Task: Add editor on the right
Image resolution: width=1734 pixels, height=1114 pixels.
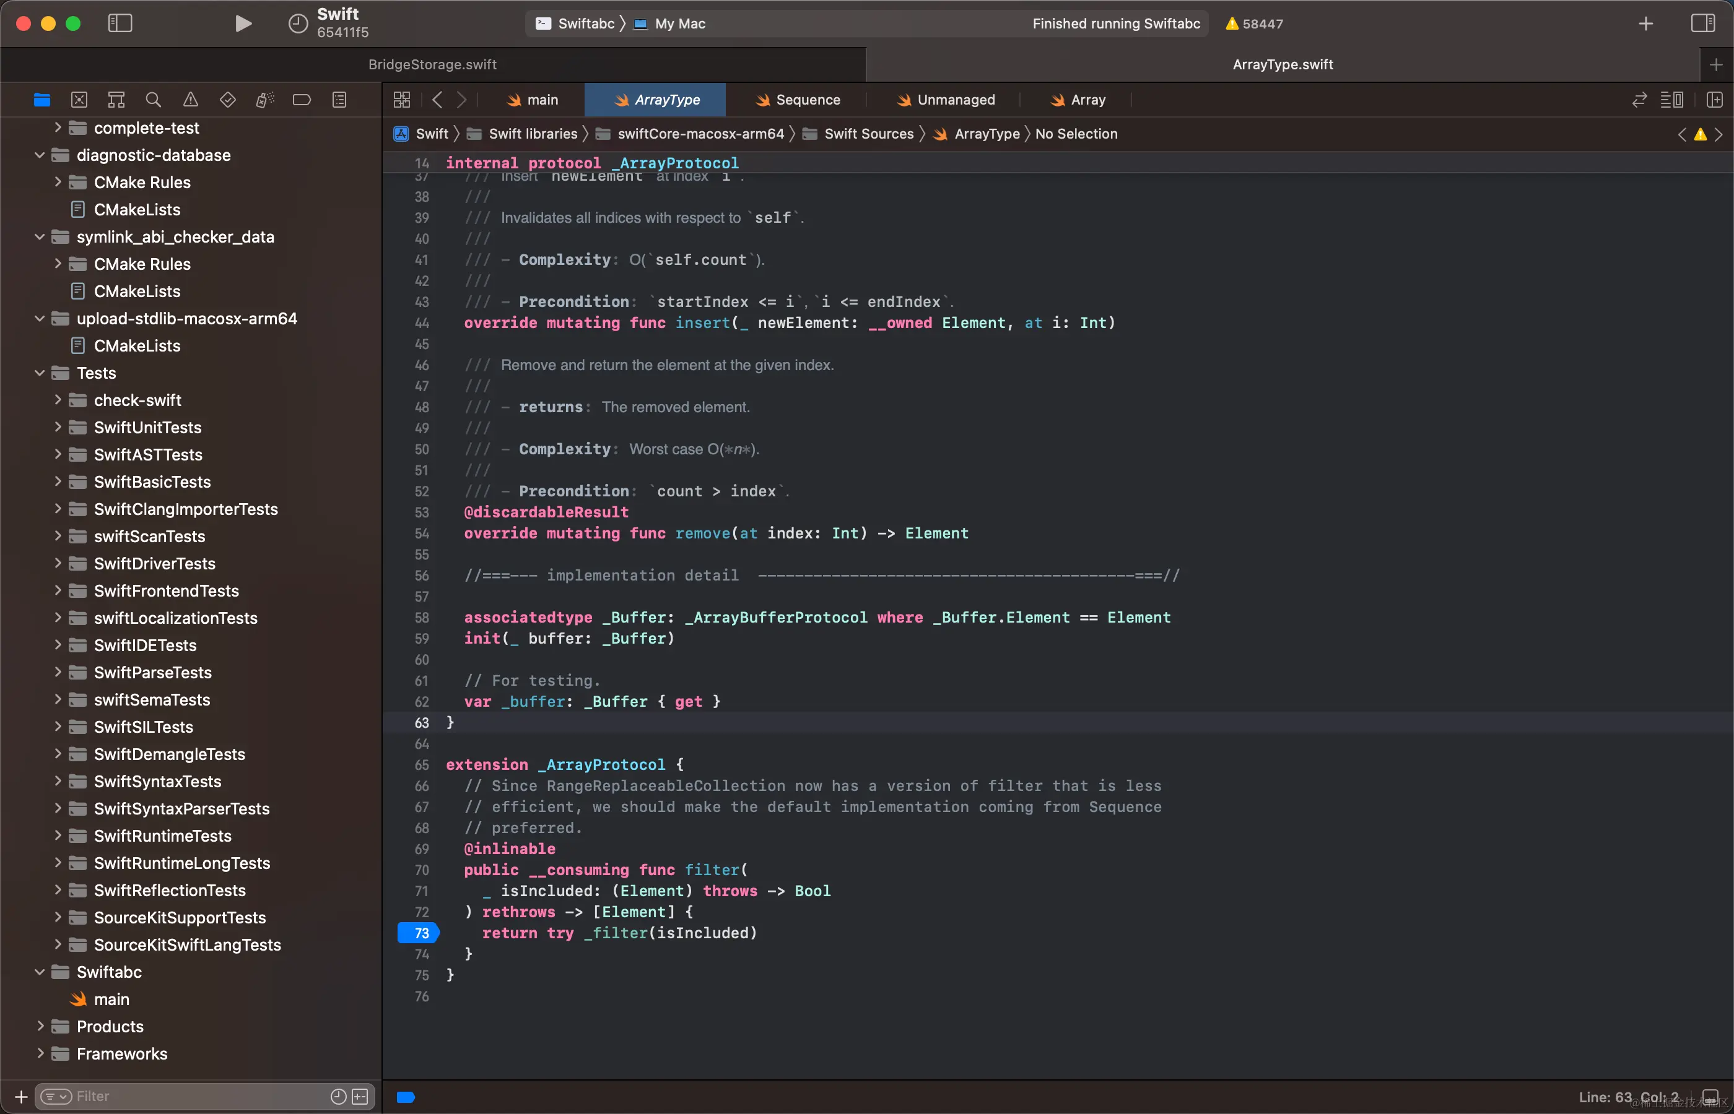Action: [x=1714, y=100]
